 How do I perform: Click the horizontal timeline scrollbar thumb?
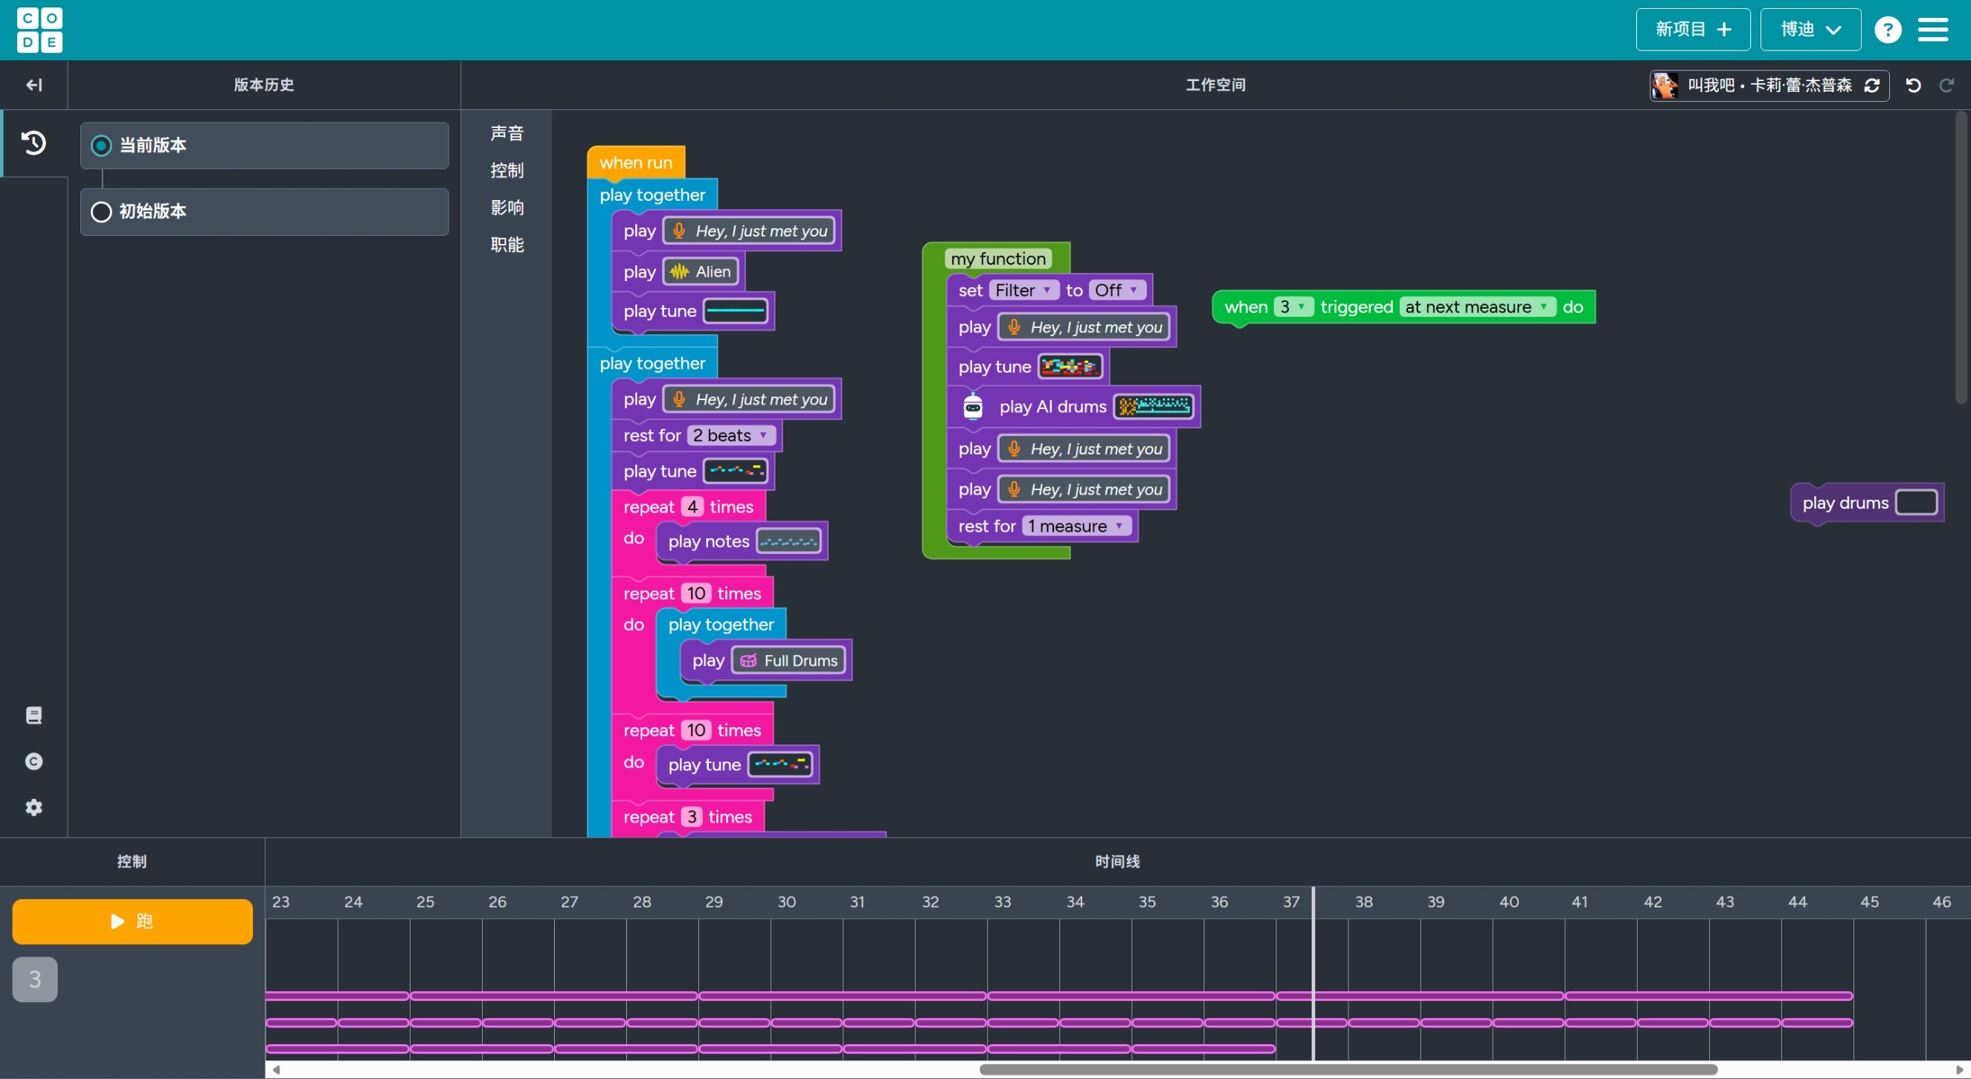[x=1348, y=1069]
